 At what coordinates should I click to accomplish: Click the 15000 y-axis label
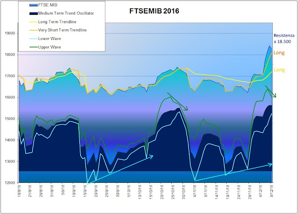[10, 119]
